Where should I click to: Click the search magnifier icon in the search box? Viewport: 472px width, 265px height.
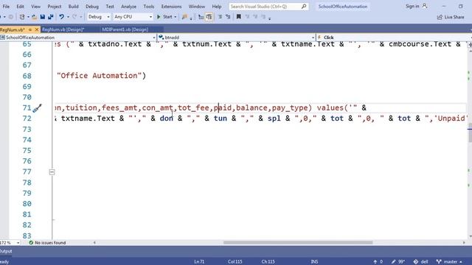click(304, 7)
